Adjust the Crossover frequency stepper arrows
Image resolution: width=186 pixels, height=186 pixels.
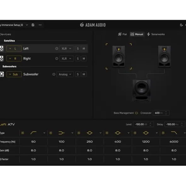[166, 113]
